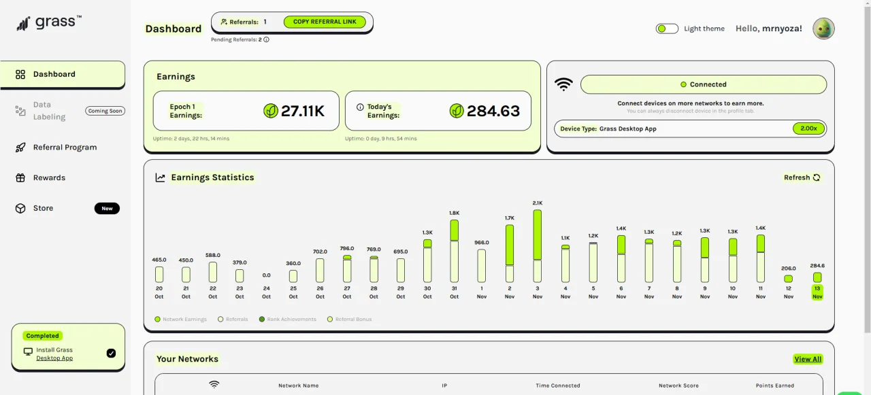Click the Completed label badge
Viewport: 871px width, 395px height.
[x=43, y=336]
